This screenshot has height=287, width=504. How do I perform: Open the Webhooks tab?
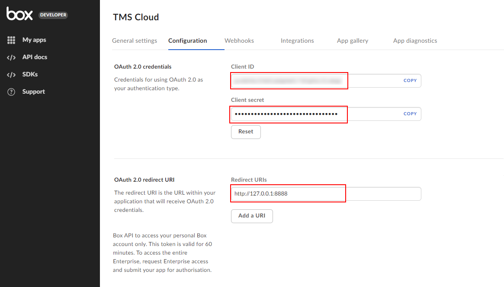pyautogui.click(x=239, y=41)
